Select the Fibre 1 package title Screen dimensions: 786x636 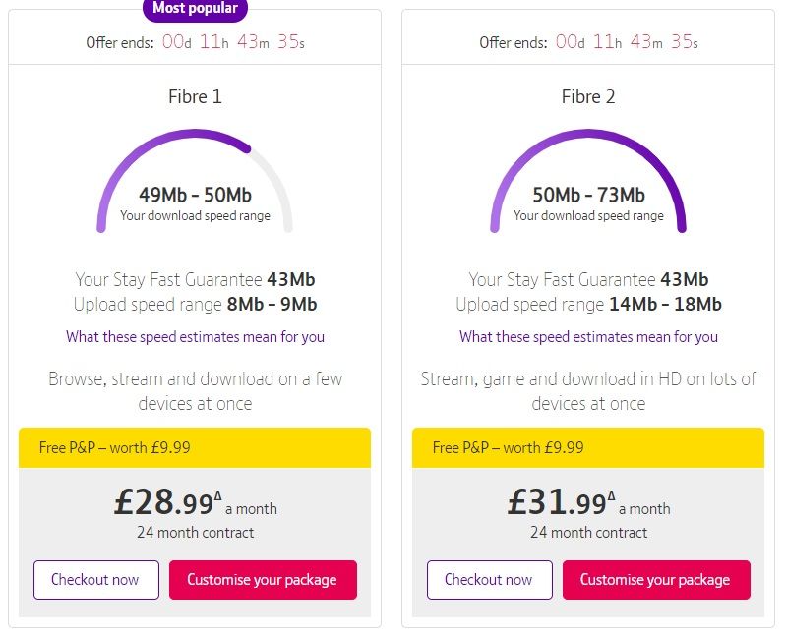click(x=195, y=97)
